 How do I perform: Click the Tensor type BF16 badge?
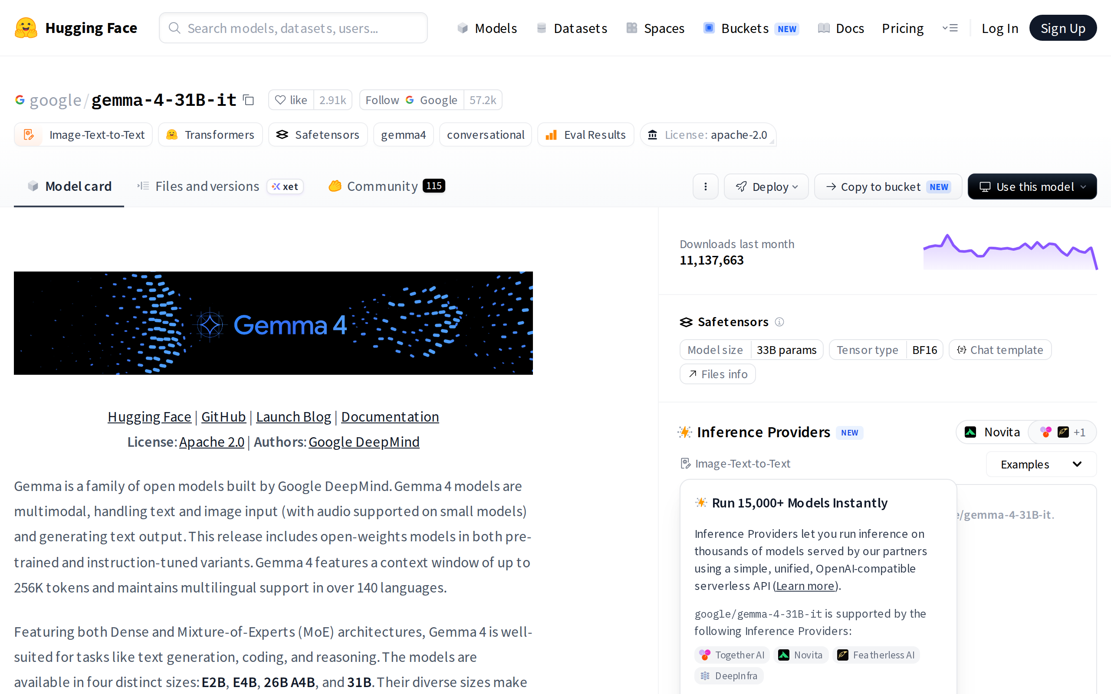point(886,350)
